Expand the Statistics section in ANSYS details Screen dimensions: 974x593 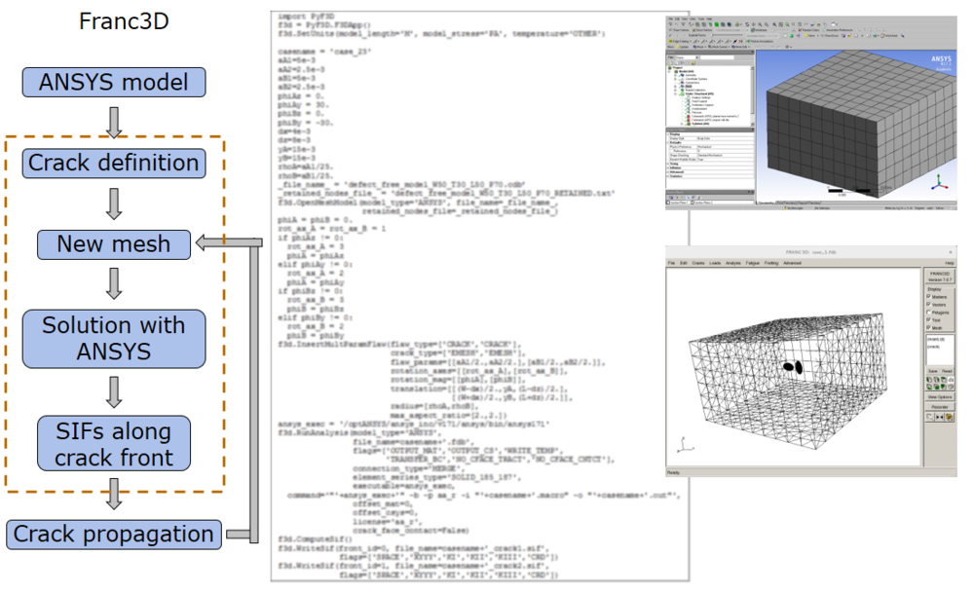click(668, 176)
